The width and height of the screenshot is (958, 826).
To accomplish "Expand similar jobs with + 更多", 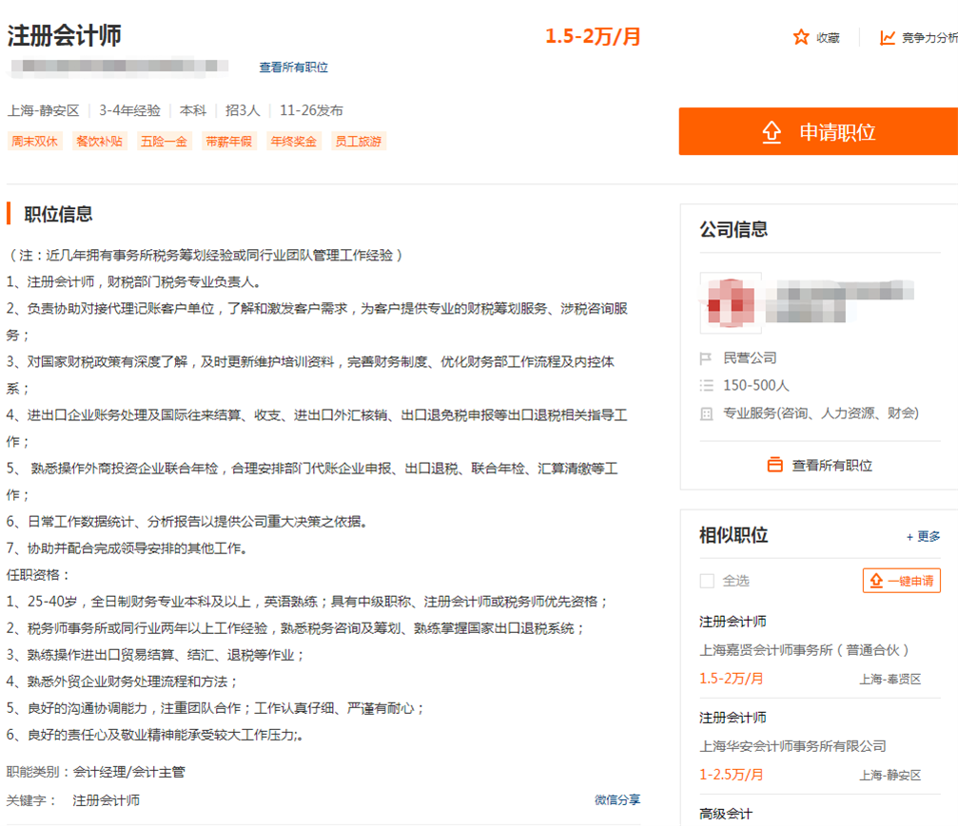I will pyautogui.click(x=923, y=536).
